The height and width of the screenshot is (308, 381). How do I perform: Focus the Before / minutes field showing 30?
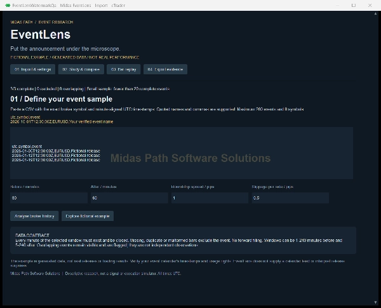tap(49, 198)
